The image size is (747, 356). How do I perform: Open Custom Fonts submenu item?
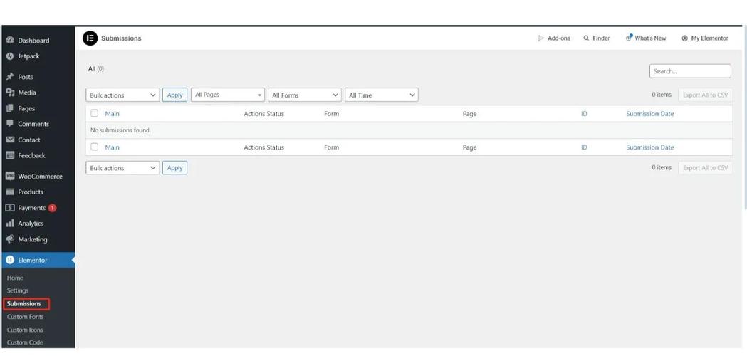tap(26, 317)
